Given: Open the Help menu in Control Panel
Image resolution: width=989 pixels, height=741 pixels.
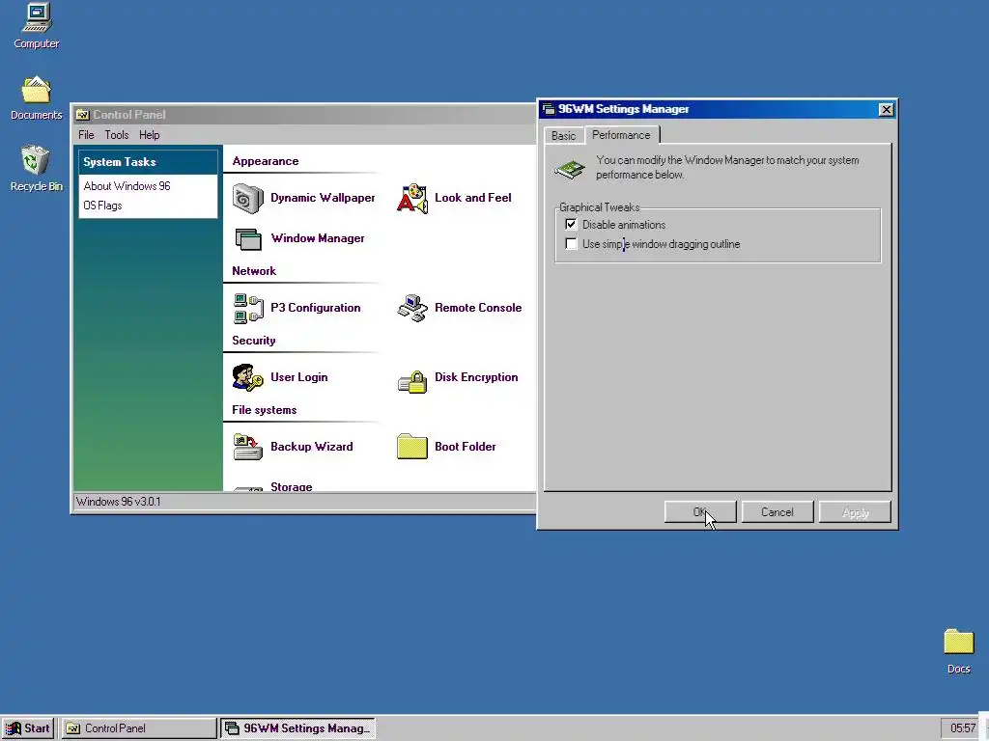Looking at the screenshot, I should [x=150, y=135].
